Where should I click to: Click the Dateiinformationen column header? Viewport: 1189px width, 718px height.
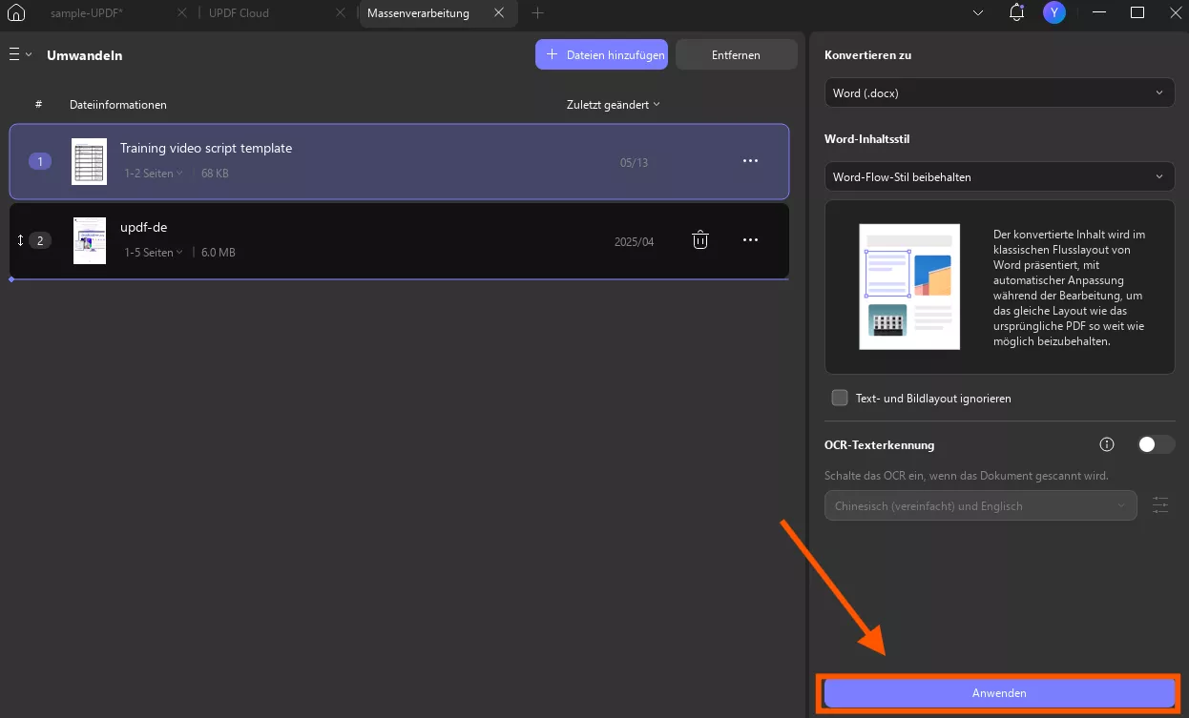[x=118, y=105]
